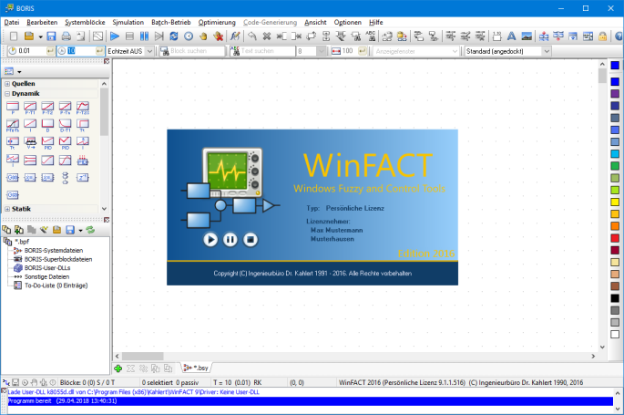
Task: Open the Systemblöcke menu
Action: click(85, 22)
